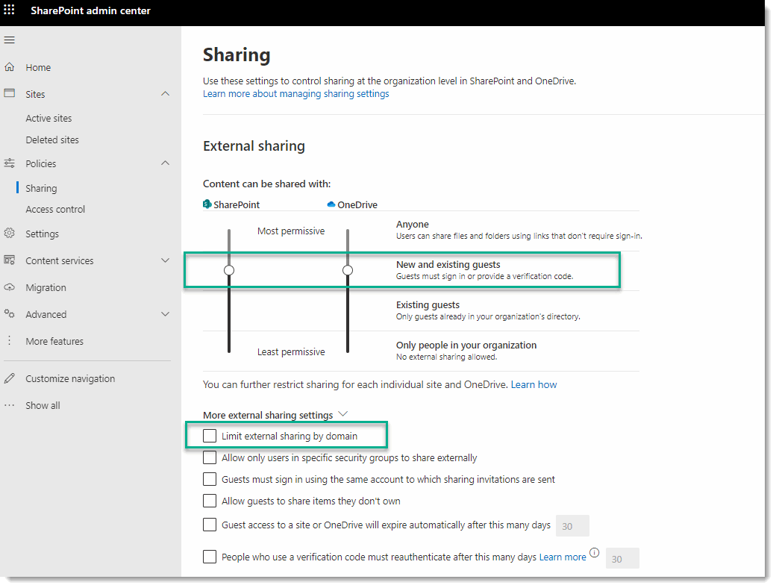Click the More features dots icon
This screenshot has height=588, width=776.
click(10, 340)
